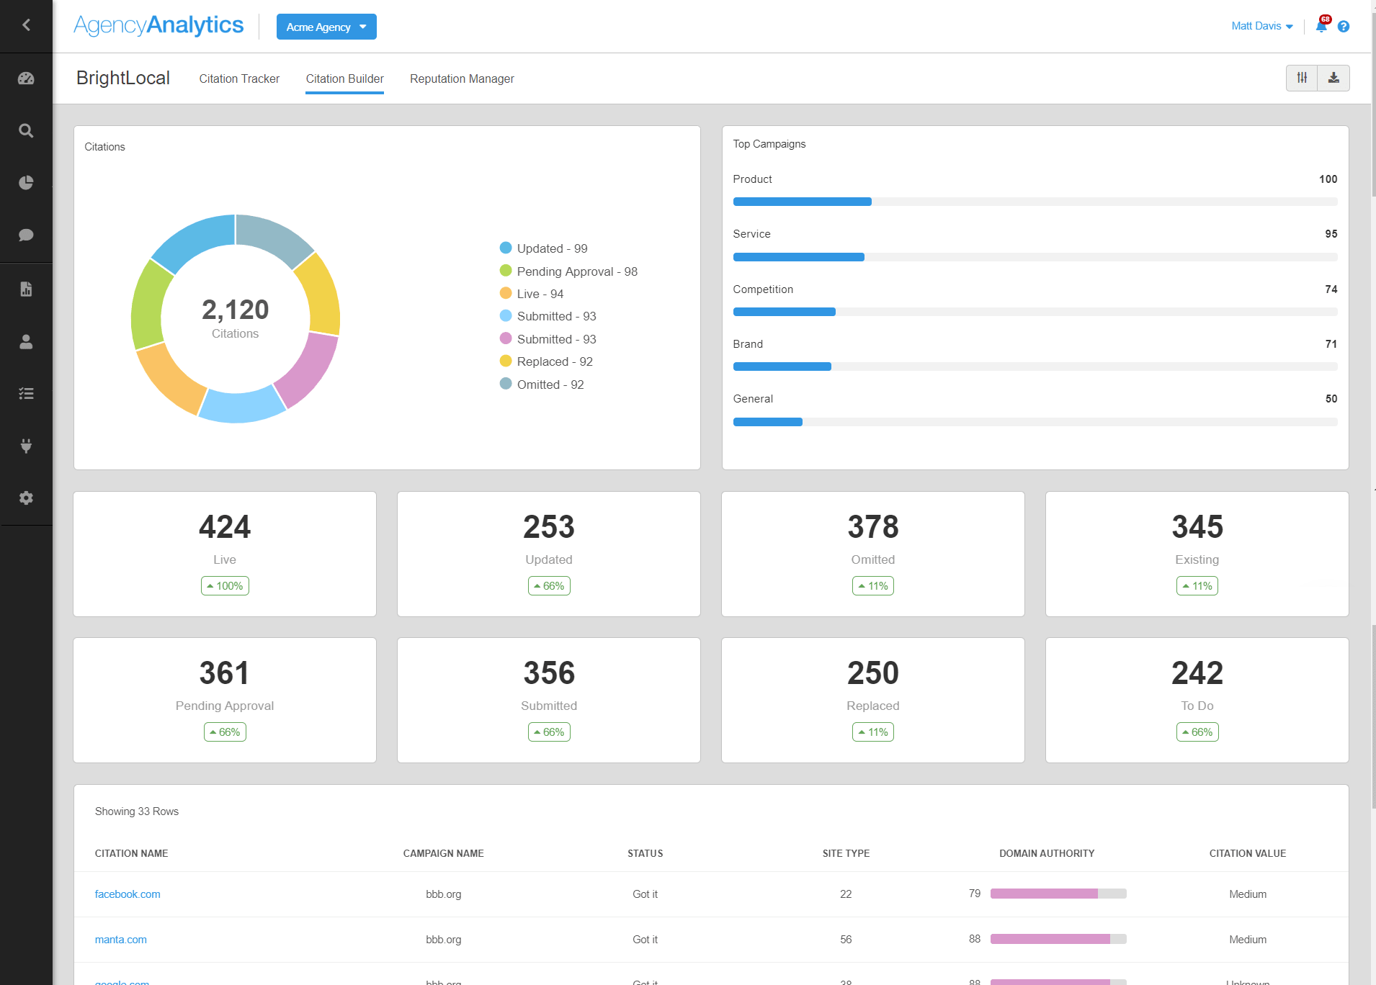This screenshot has width=1376, height=985.
Task: Open the dashboard from the sidebar
Action: click(x=26, y=78)
